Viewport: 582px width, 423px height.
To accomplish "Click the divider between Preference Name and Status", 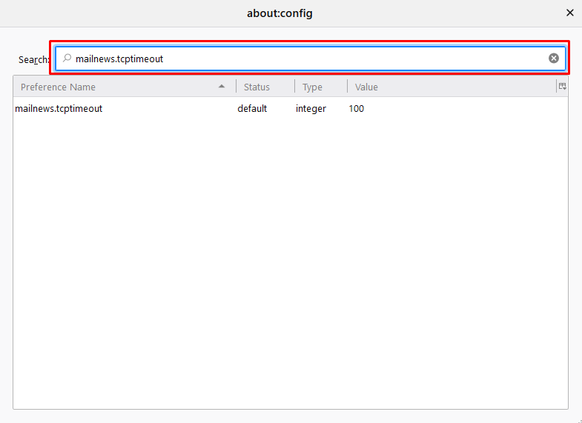I will 236,87.
